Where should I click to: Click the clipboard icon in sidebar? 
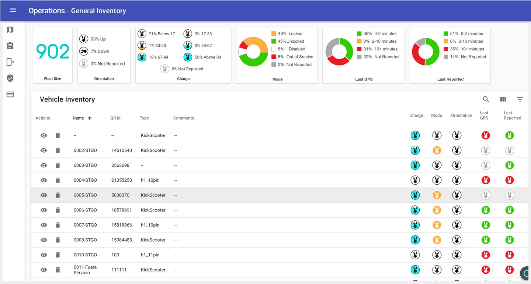[x=10, y=46]
